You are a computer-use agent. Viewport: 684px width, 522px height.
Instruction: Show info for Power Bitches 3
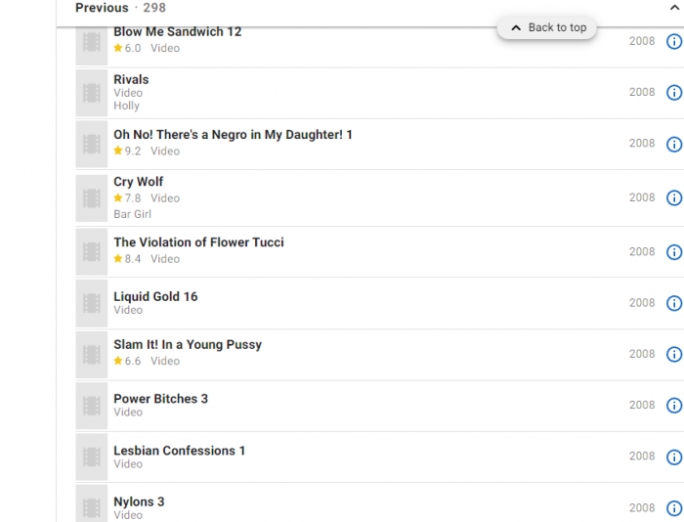[674, 405]
